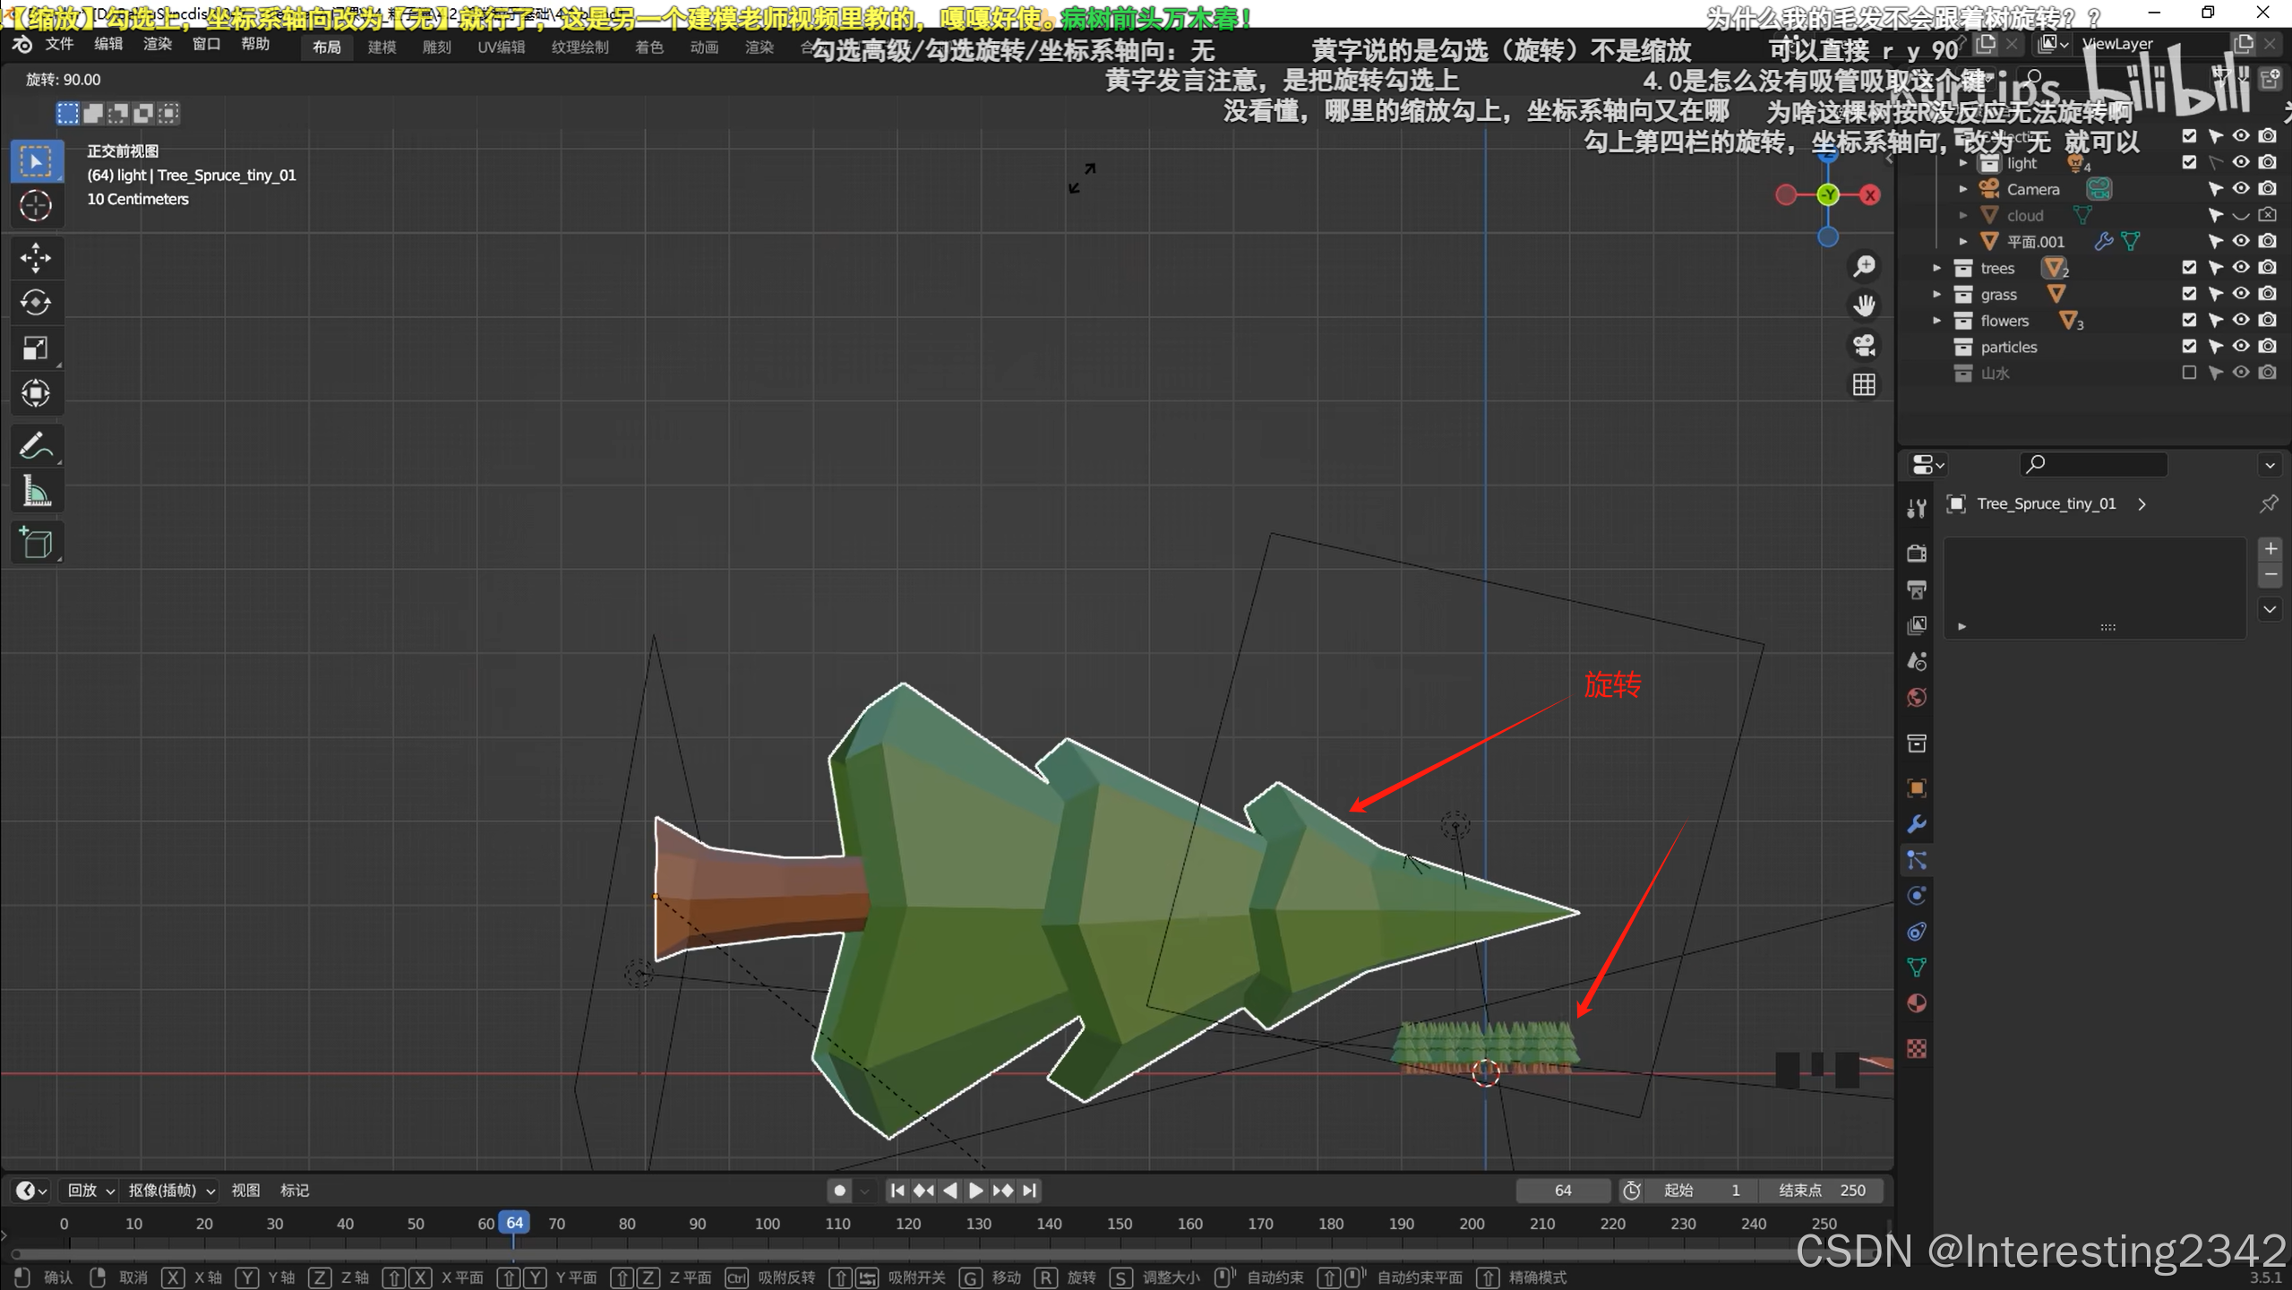
Task: Select the Rotate tool in left toolbar
Action: (x=36, y=303)
